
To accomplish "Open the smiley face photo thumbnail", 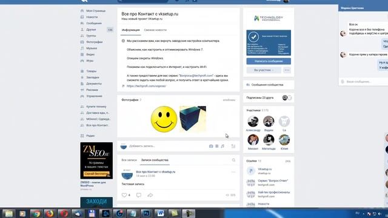I will [x=164, y=119].
